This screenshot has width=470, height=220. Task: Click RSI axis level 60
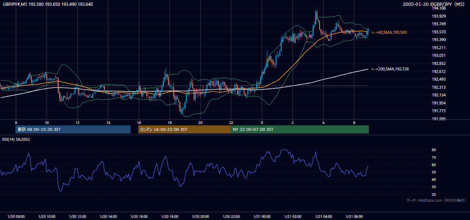pos(434,165)
